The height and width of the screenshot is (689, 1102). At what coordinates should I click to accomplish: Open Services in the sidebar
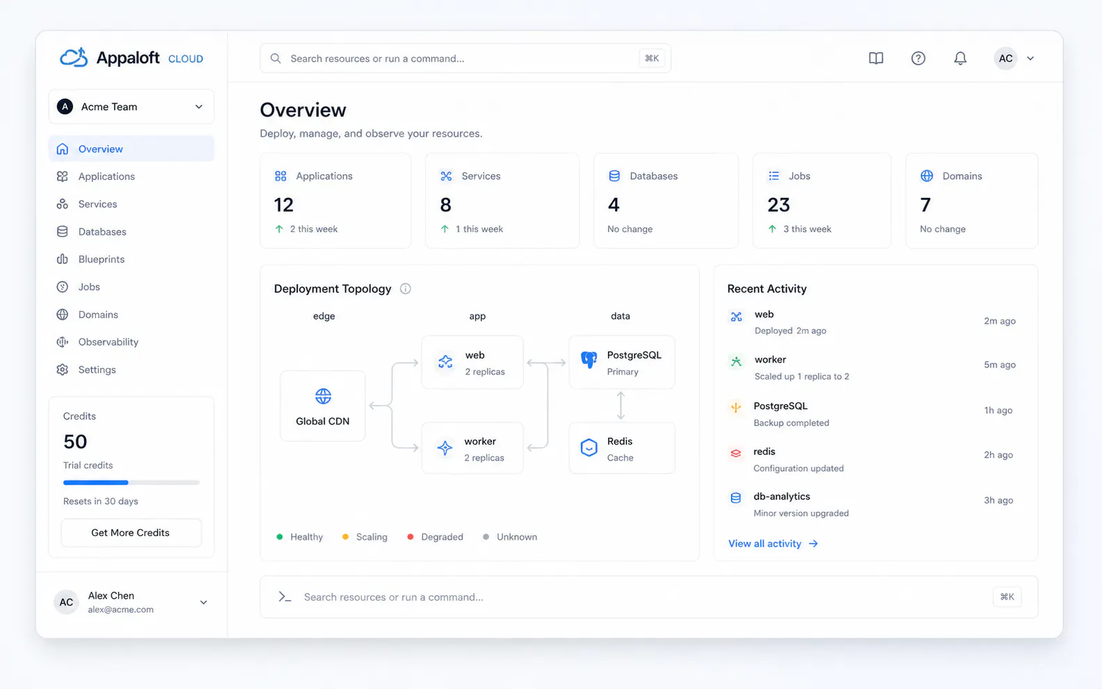pos(131,204)
